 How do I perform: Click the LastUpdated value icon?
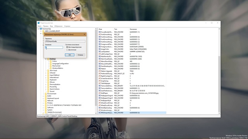point(100,51)
